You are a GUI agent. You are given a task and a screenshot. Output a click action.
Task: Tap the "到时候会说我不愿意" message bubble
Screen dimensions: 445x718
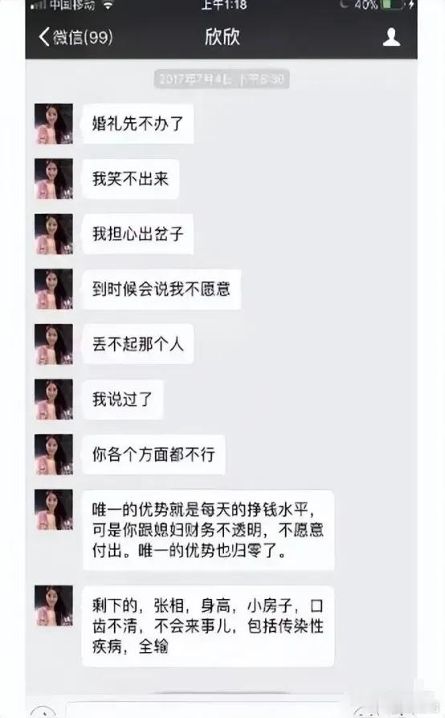pos(161,289)
